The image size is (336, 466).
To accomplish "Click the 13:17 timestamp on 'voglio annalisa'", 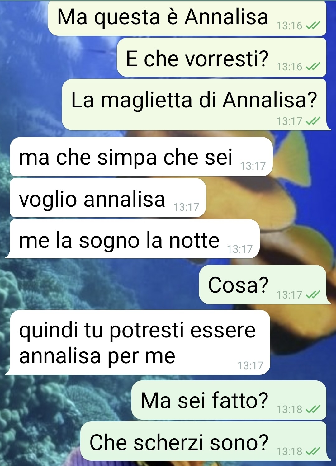I will (186, 207).
